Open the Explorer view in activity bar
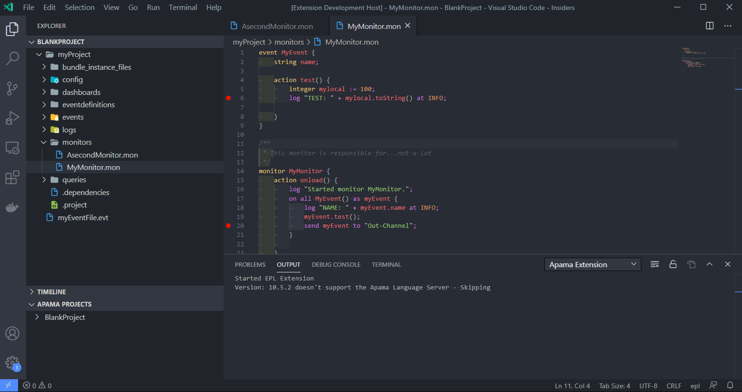The height and width of the screenshot is (392, 742). coord(12,29)
